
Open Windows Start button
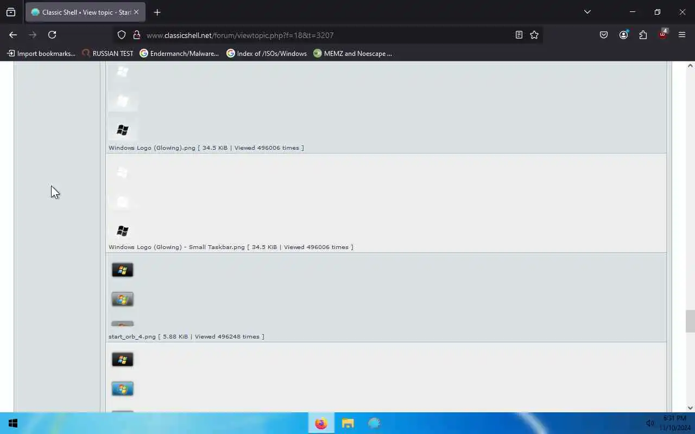click(x=13, y=423)
